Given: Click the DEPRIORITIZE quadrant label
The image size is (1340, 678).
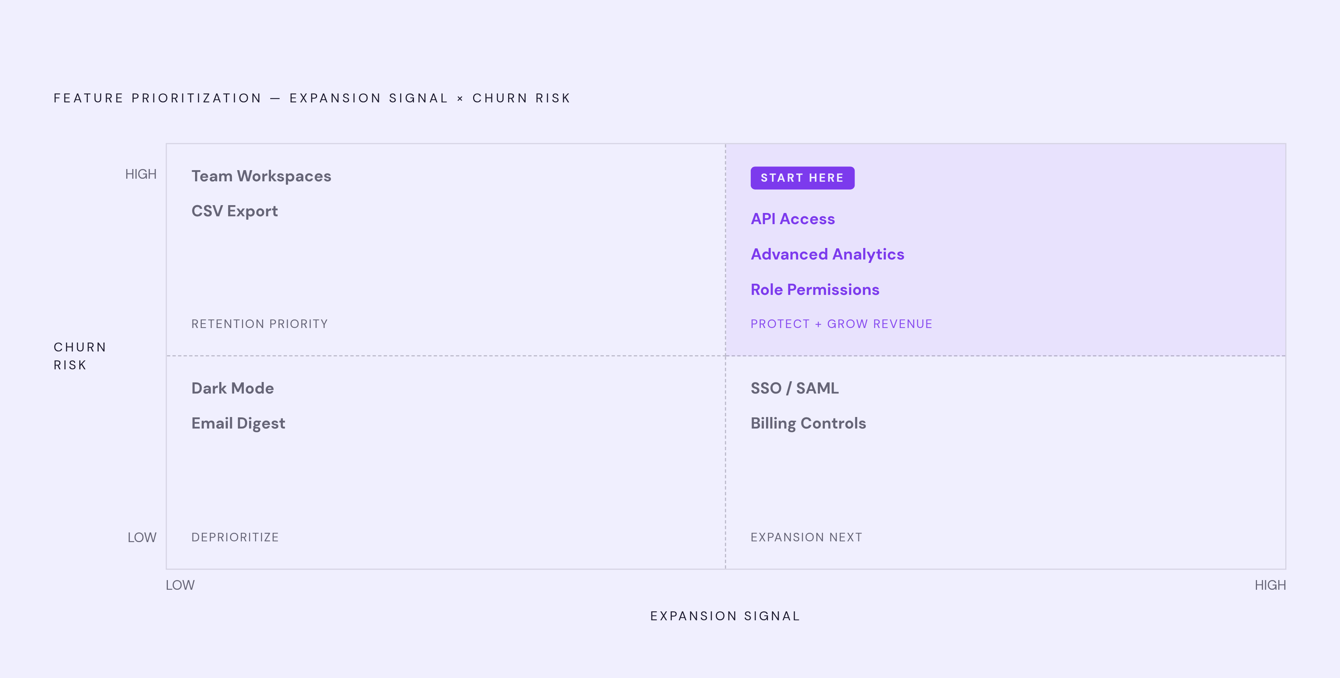Looking at the screenshot, I should [235, 537].
